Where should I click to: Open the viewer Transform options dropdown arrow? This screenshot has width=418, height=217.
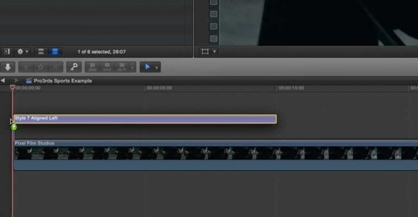click(x=214, y=51)
